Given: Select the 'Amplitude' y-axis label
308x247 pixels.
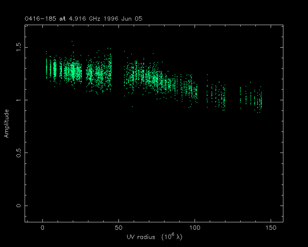Looking at the screenshot, I should click(x=6, y=124).
